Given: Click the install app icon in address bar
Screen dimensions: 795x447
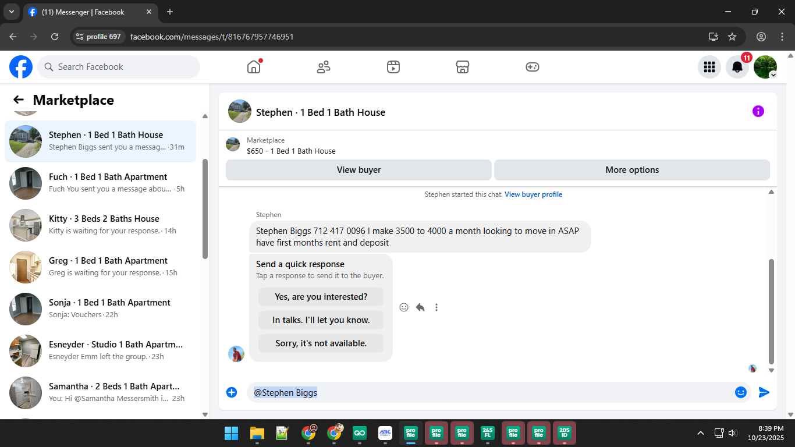Looking at the screenshot, I should point(714,37).
